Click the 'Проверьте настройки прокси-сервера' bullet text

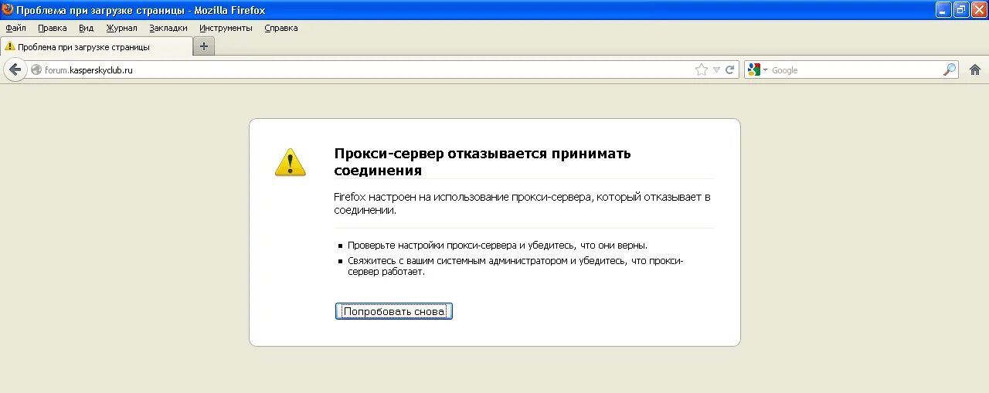tap(498, 245)
